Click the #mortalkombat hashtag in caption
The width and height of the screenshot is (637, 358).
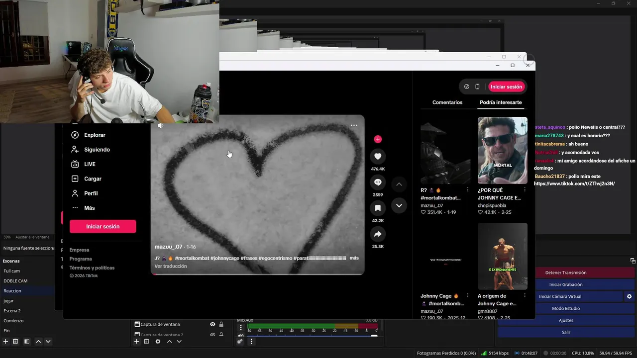coord(192,258)
